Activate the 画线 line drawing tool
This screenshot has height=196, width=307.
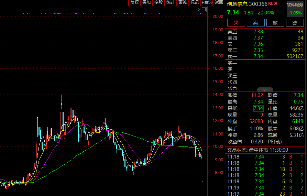pyautogui.click(x=183, y=2)
